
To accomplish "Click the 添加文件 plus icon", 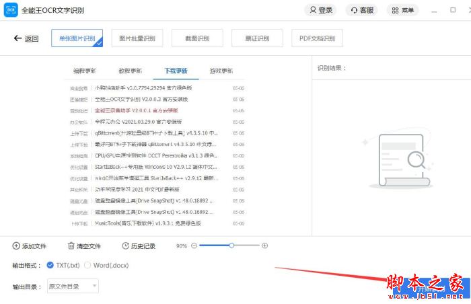I will [17, 246].
